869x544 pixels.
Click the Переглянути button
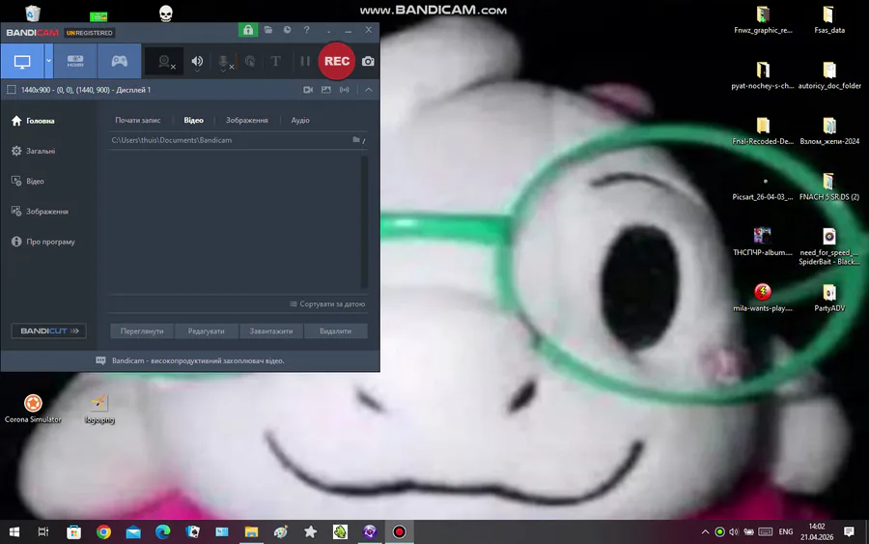(x=142, y=331)
